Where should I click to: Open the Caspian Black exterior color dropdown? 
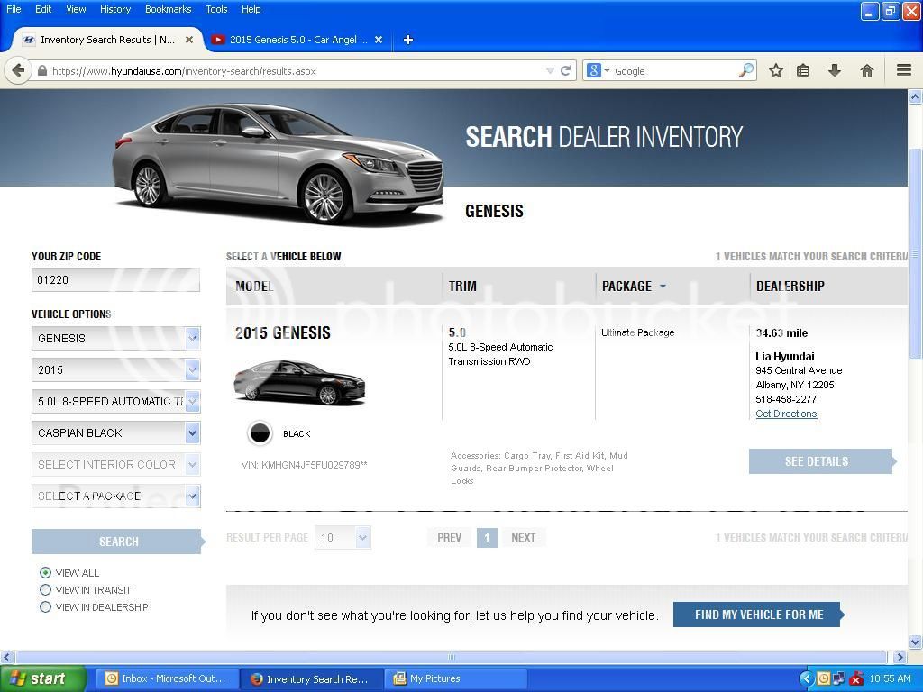click(x=116, y=433)
